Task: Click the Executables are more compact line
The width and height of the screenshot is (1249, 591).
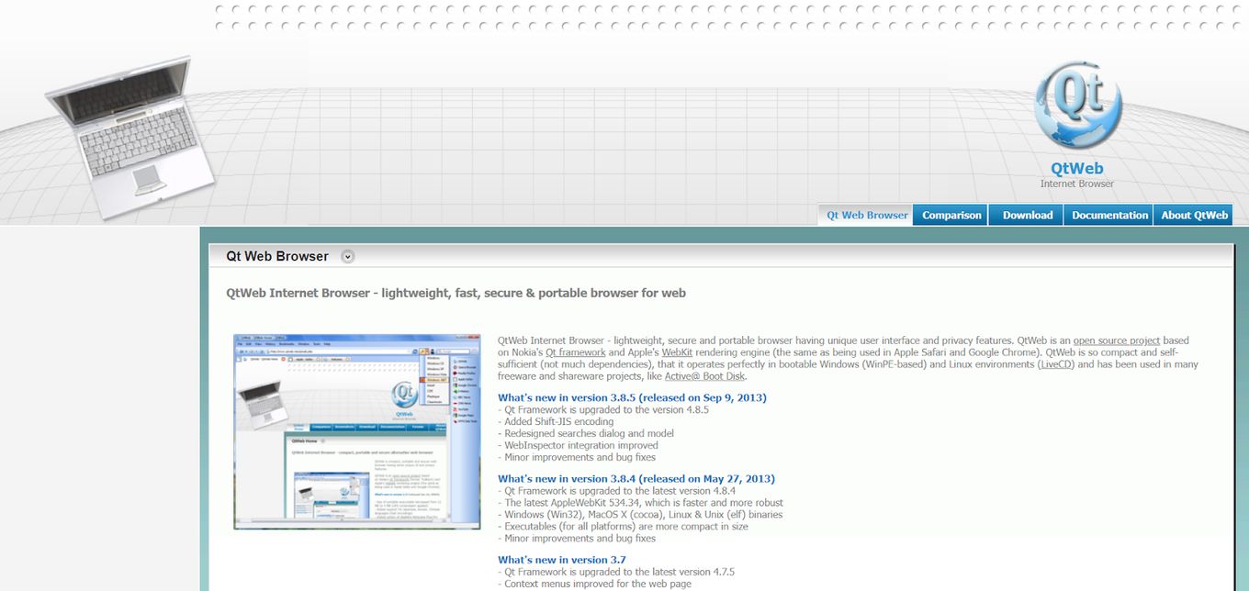Action: click(x=623, y=527)
